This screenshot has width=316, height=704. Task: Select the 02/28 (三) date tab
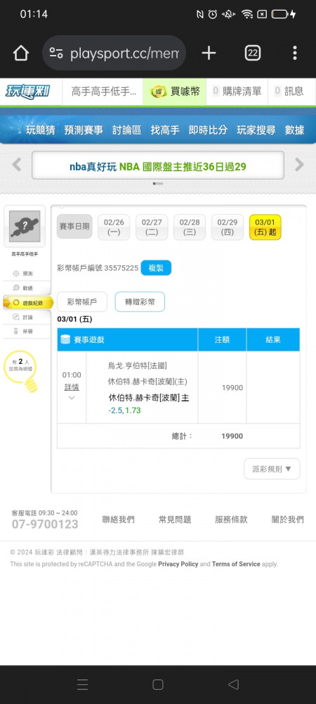point(190,227)
